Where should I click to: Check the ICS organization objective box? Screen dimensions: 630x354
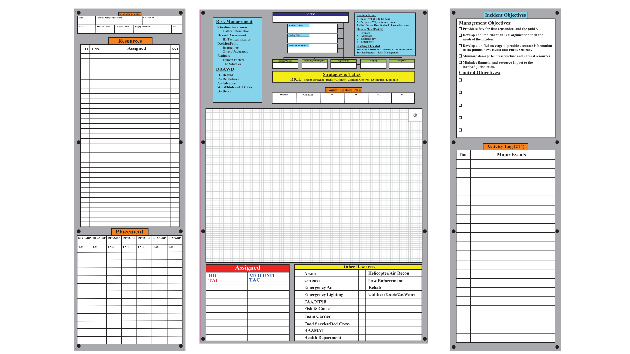click(x=460, y=35)
